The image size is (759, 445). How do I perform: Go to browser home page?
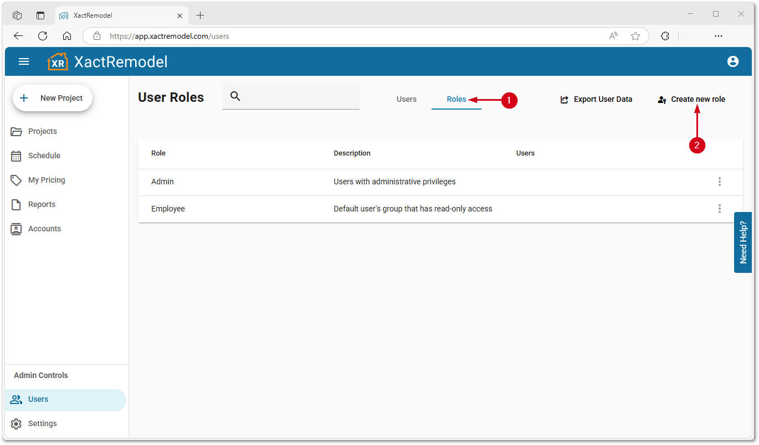point(67,36)
